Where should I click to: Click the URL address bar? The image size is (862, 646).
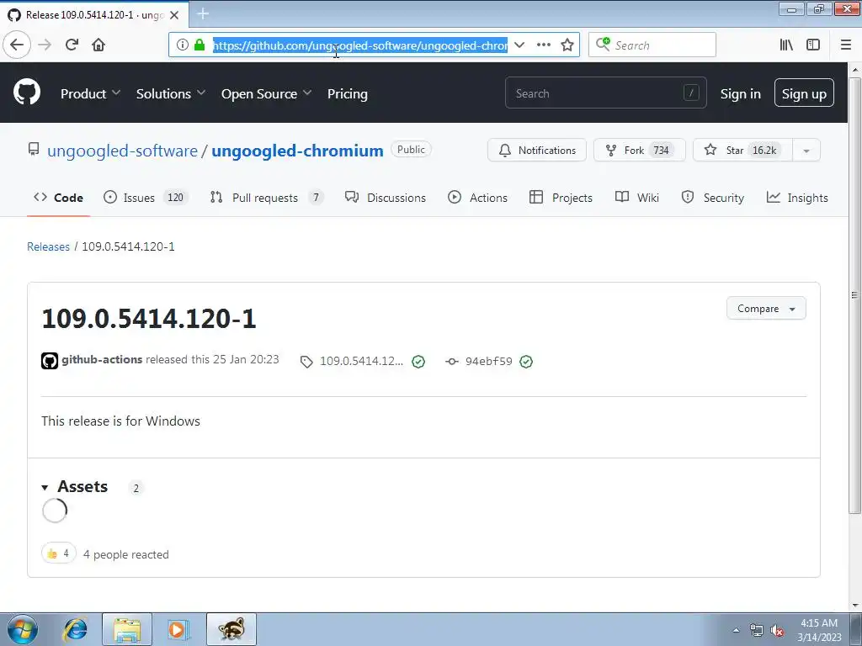(360, 45)
